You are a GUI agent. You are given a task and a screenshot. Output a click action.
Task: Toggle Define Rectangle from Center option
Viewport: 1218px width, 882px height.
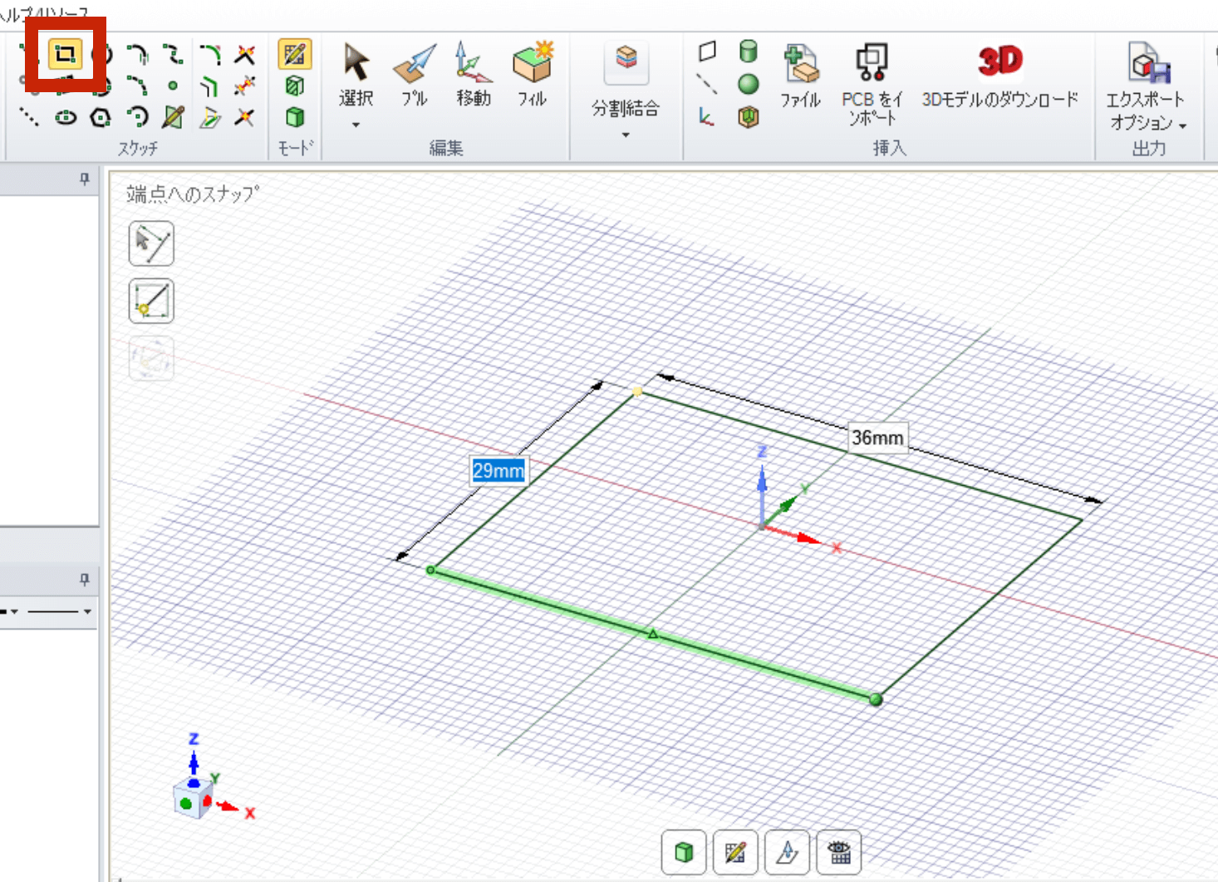point(151,301)
